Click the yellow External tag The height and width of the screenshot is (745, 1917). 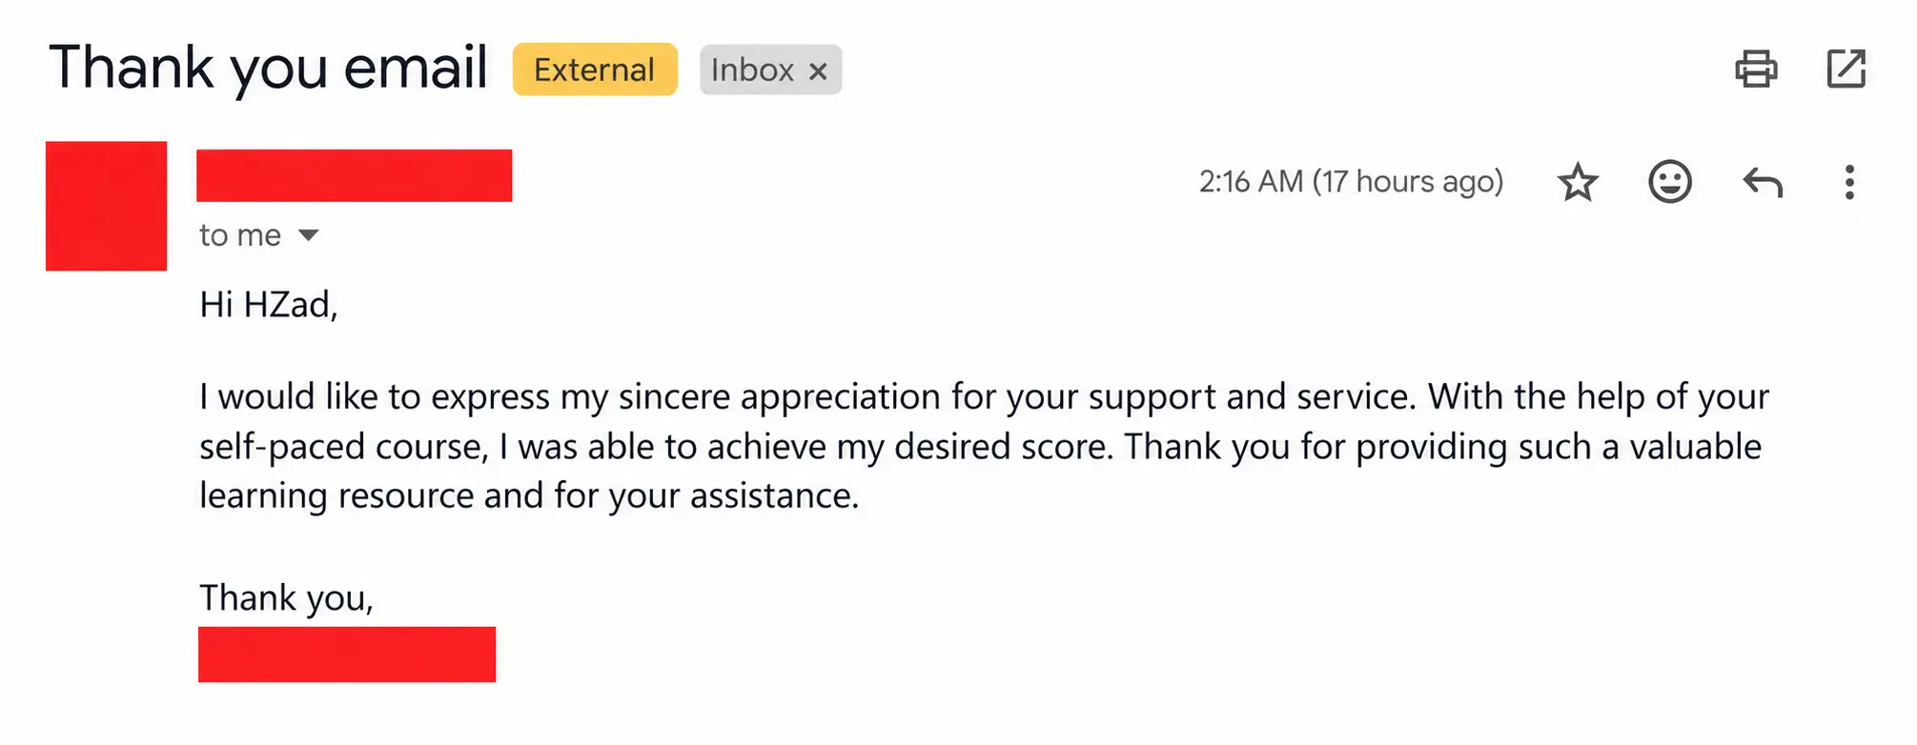(595, 70)
